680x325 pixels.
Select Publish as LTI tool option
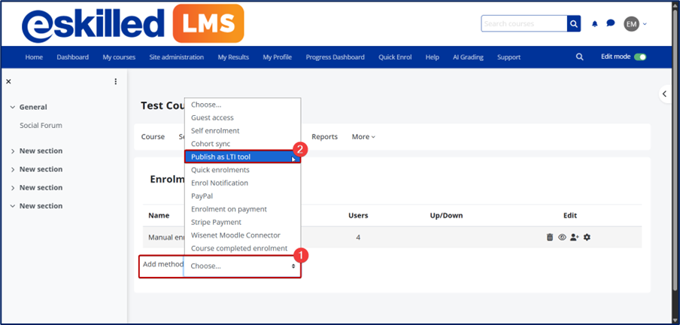(221, 157)
